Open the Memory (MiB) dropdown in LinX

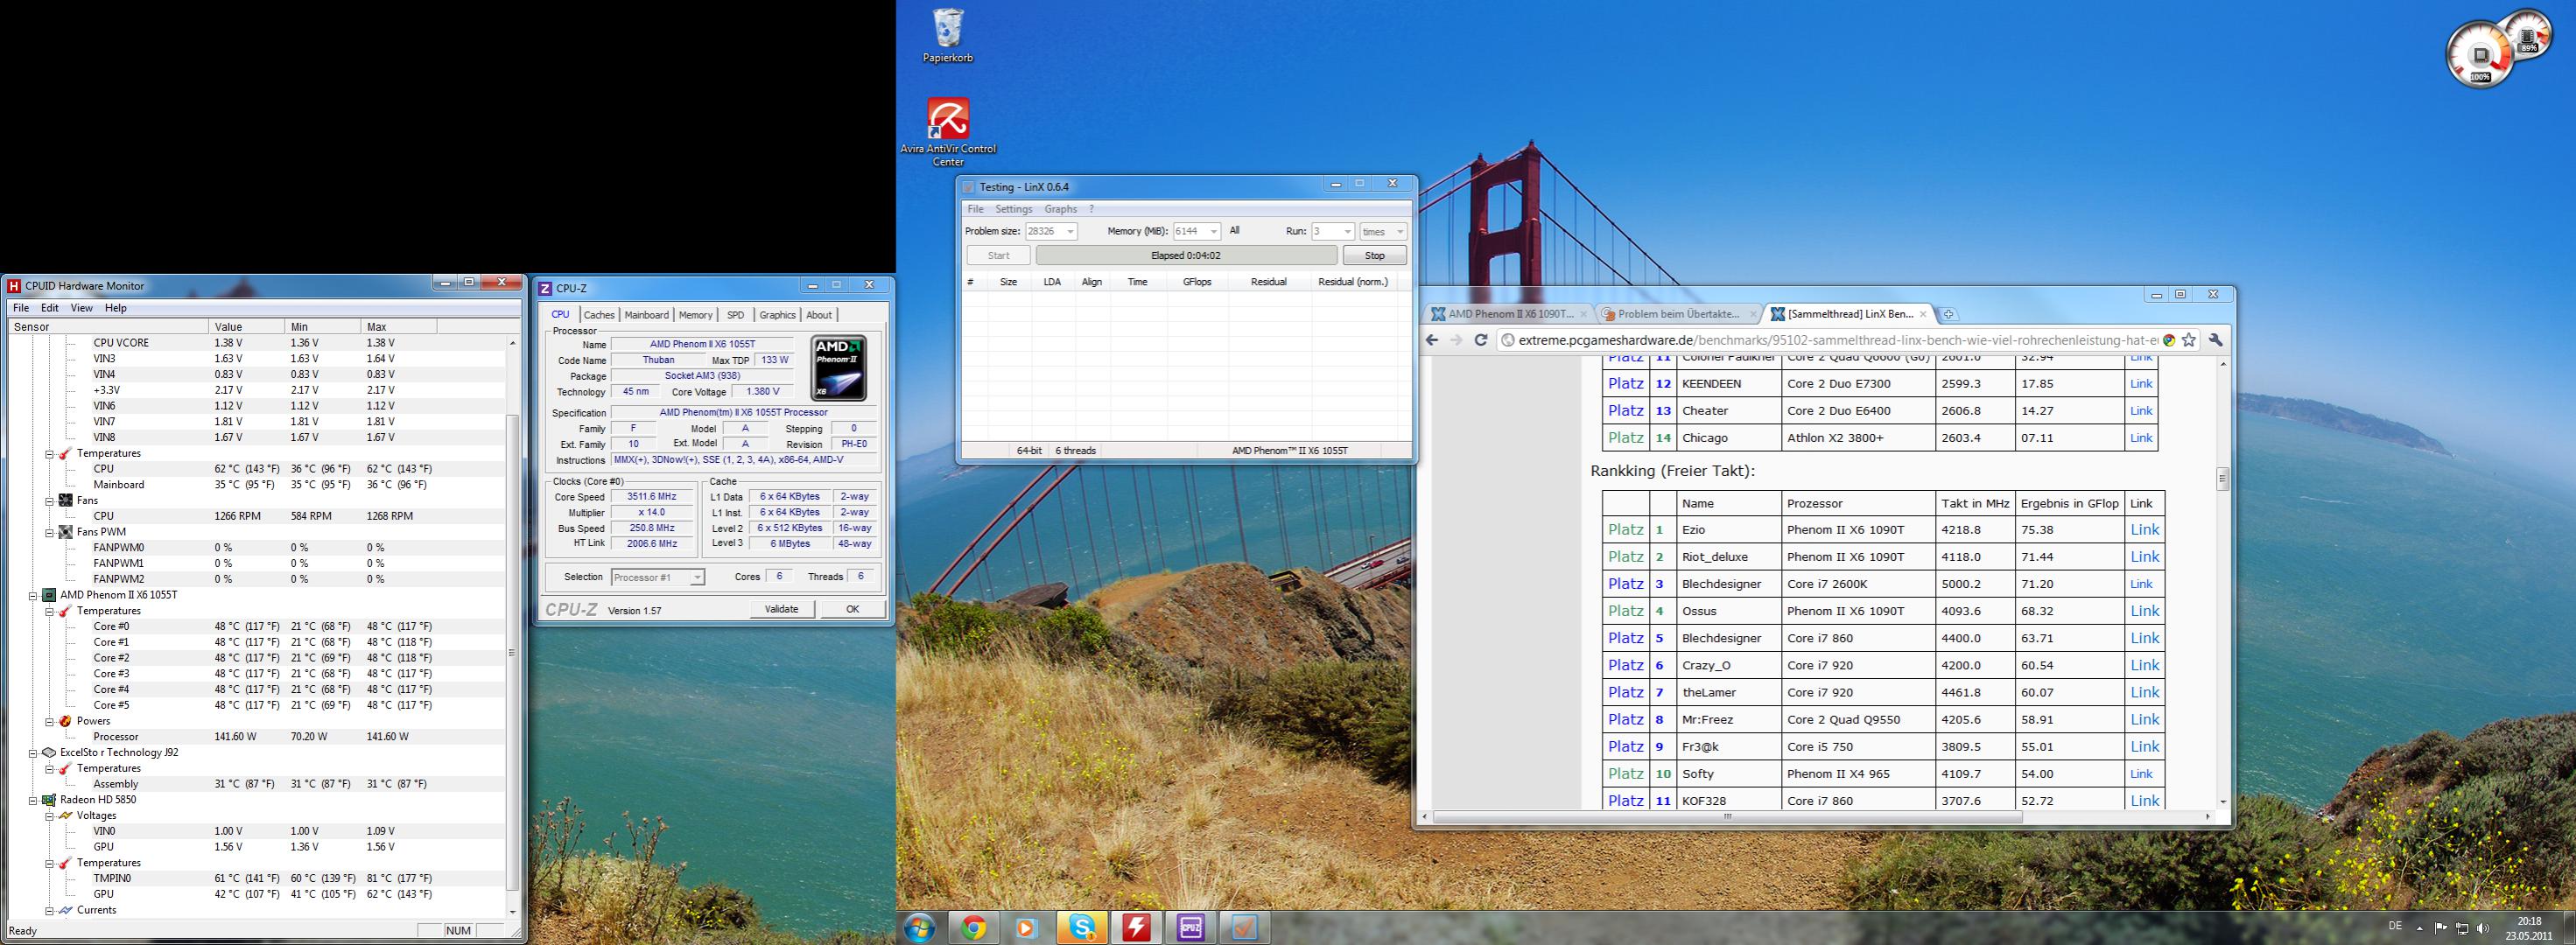(1213, 232)
